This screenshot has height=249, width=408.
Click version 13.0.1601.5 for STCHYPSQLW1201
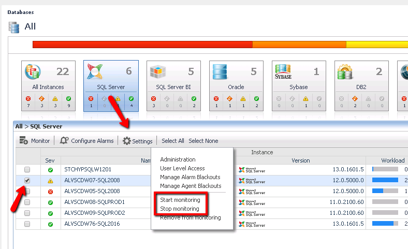pos(348,169)
